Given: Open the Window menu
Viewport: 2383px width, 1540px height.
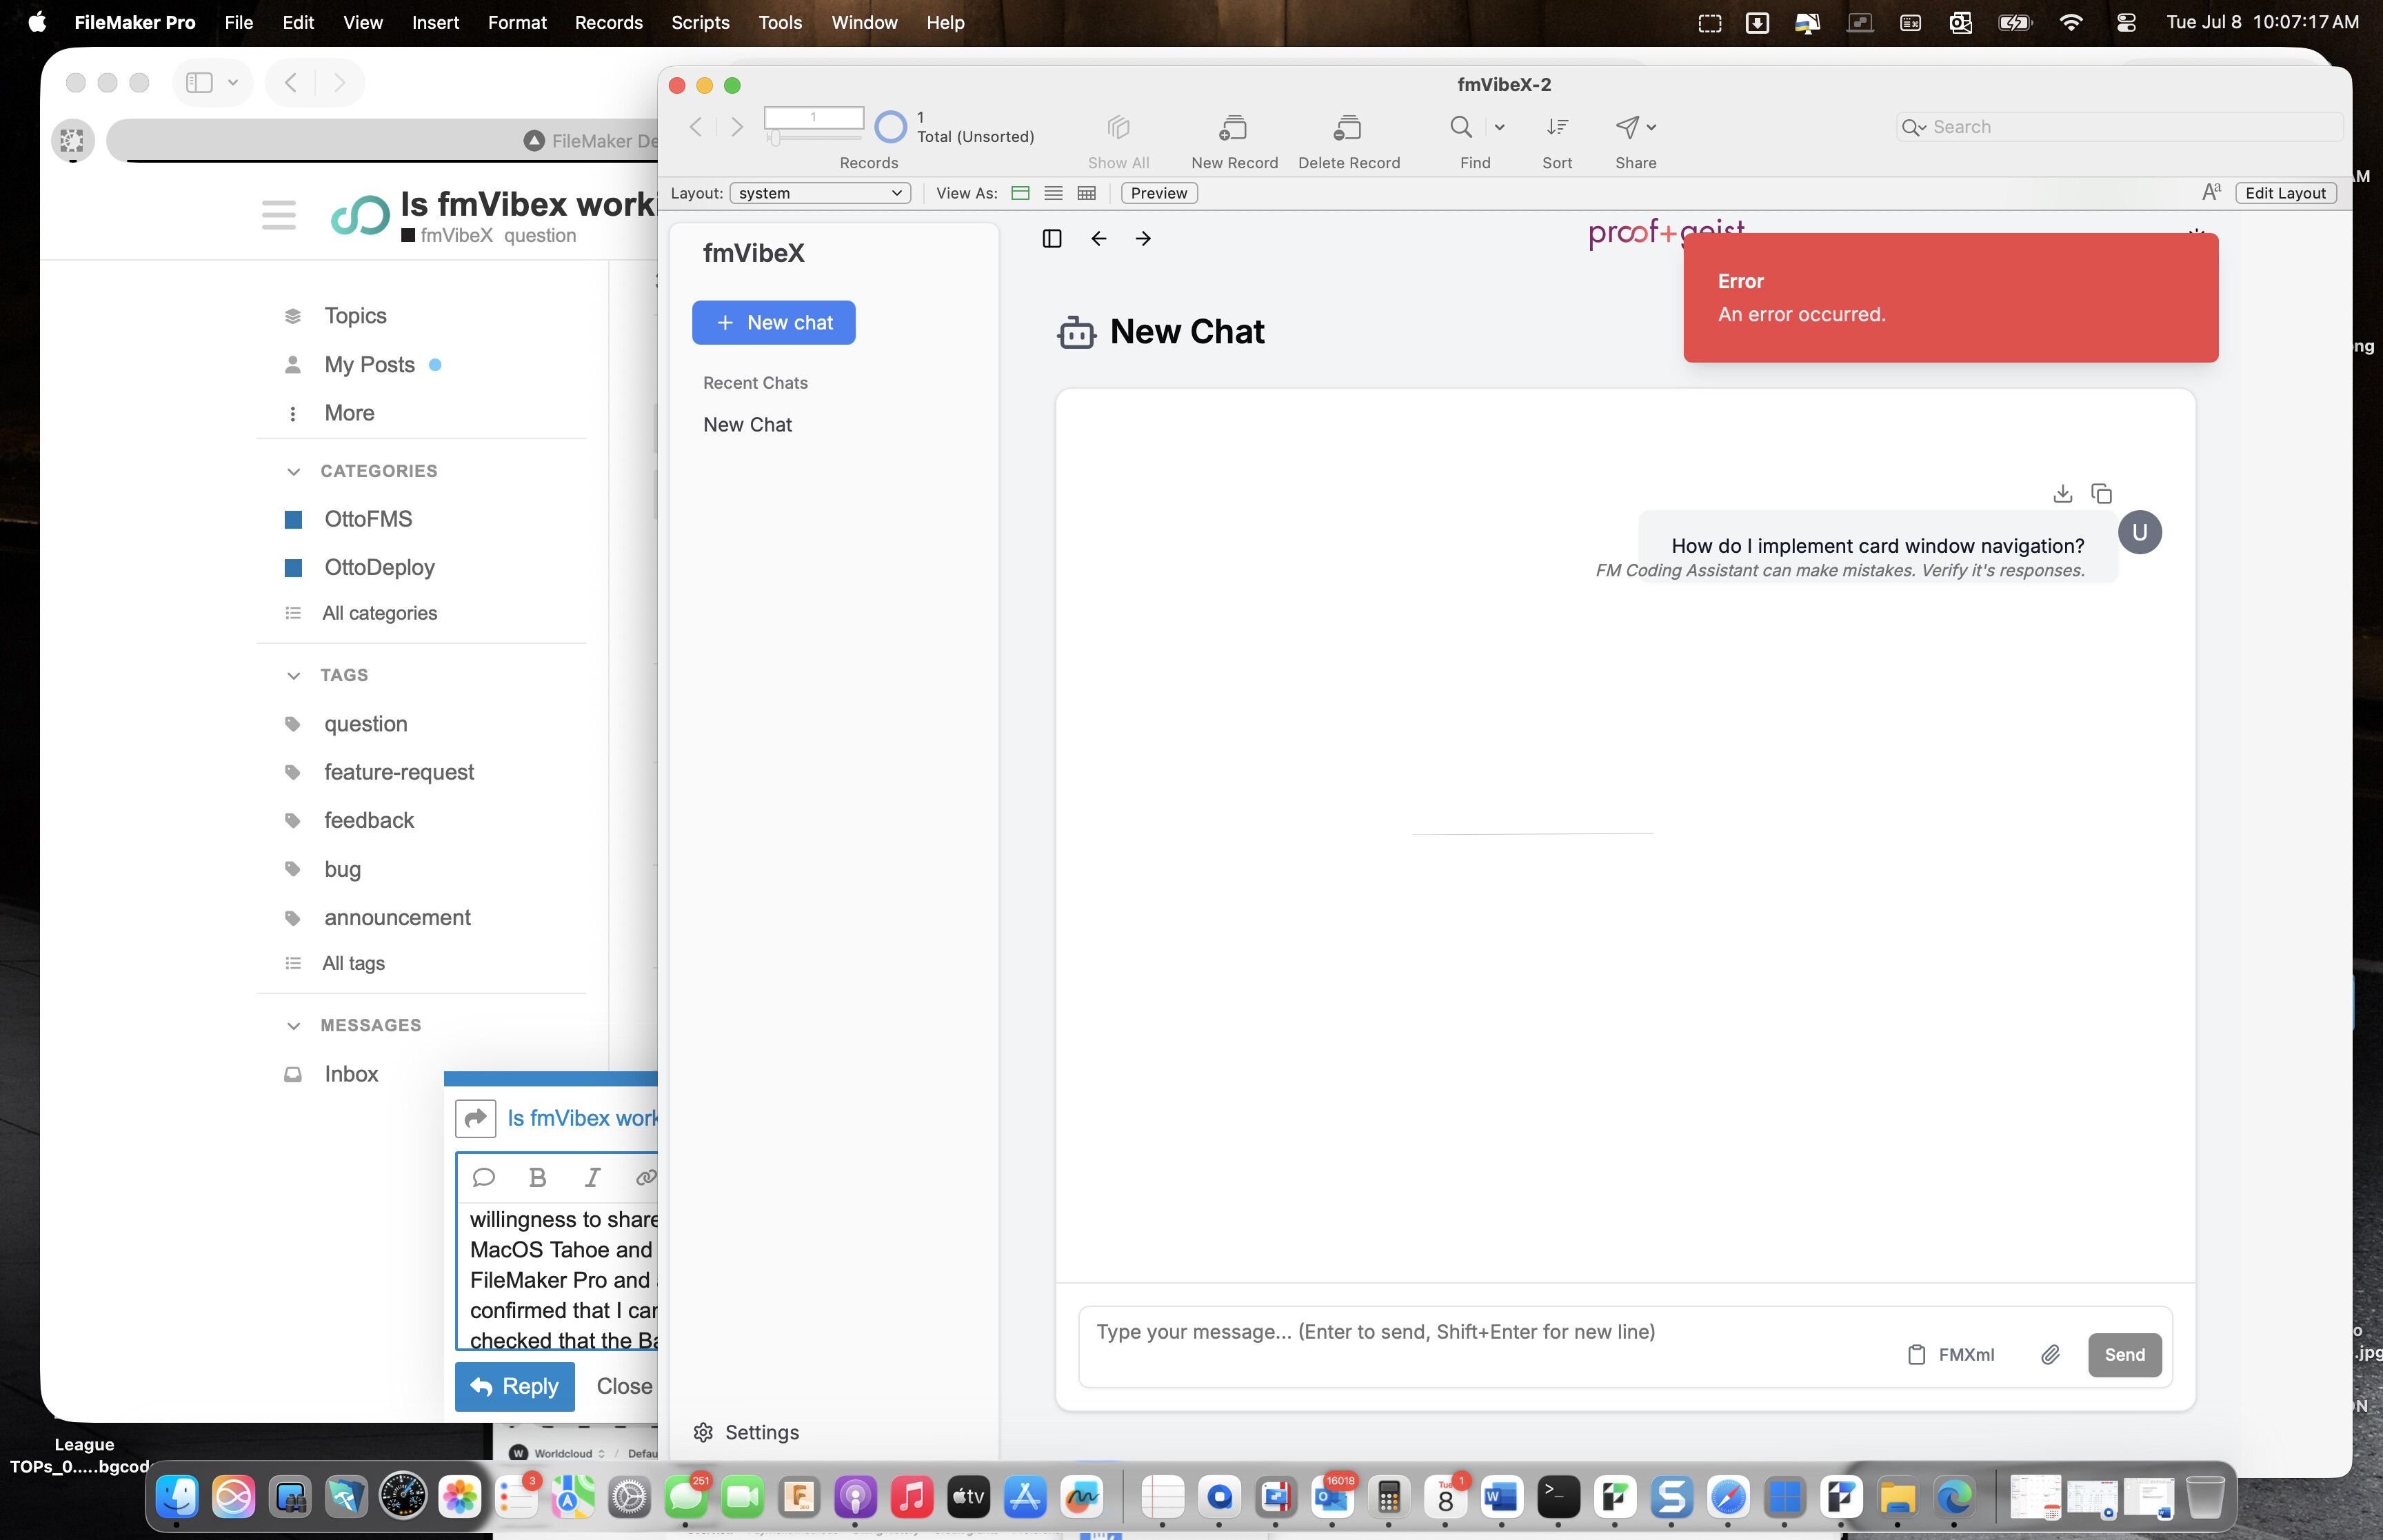Looking at the screenshot, I should [x=864, y=22].
